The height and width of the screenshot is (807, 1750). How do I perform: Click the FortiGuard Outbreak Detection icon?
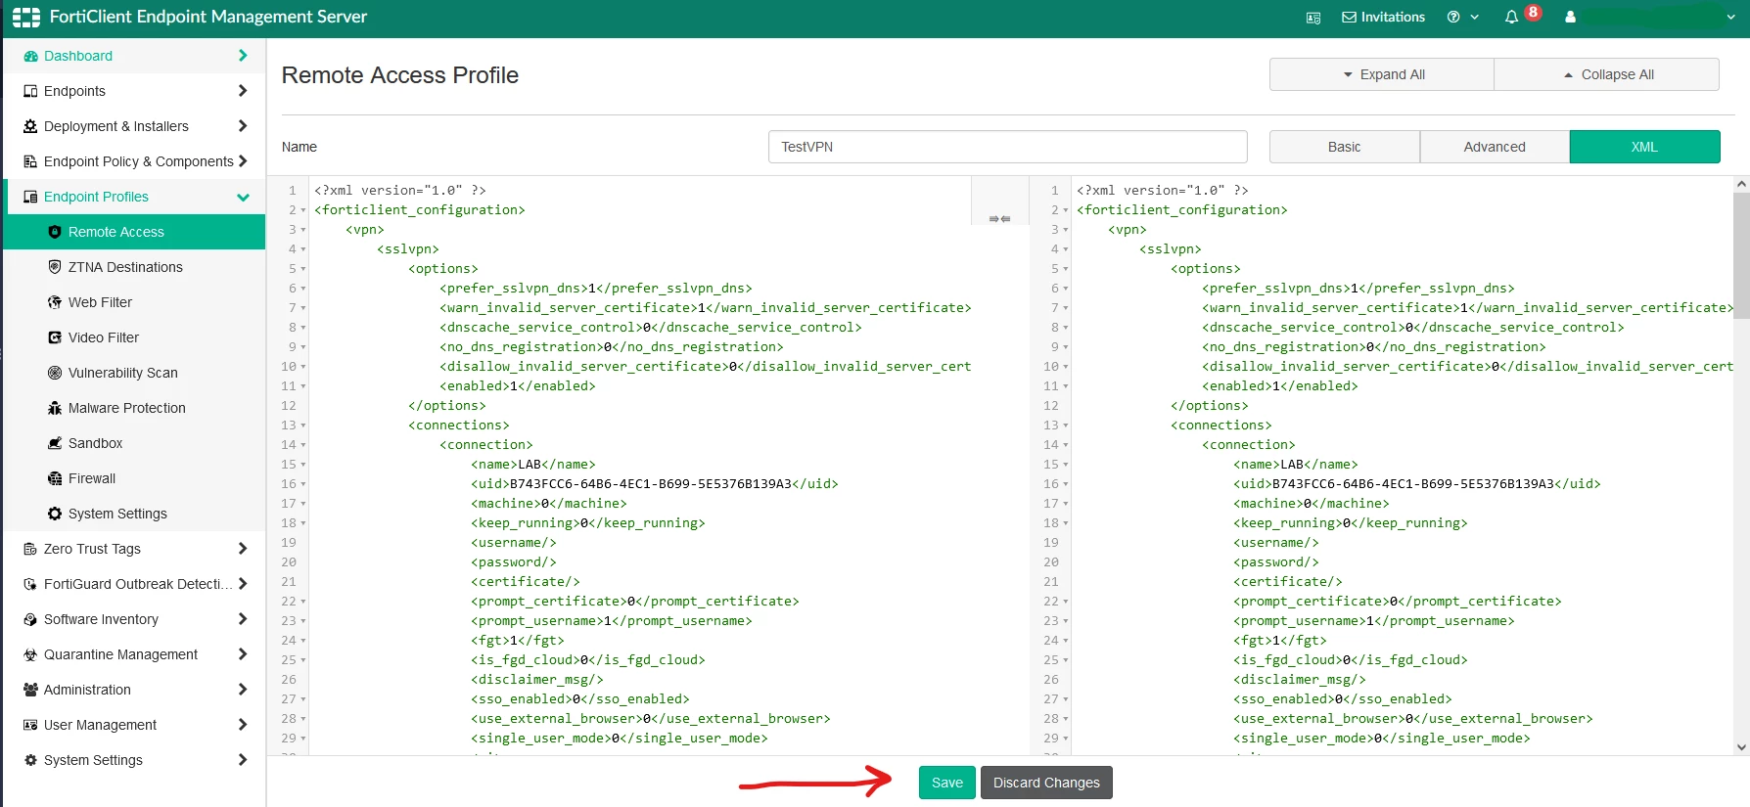click(x=30, y=585)
